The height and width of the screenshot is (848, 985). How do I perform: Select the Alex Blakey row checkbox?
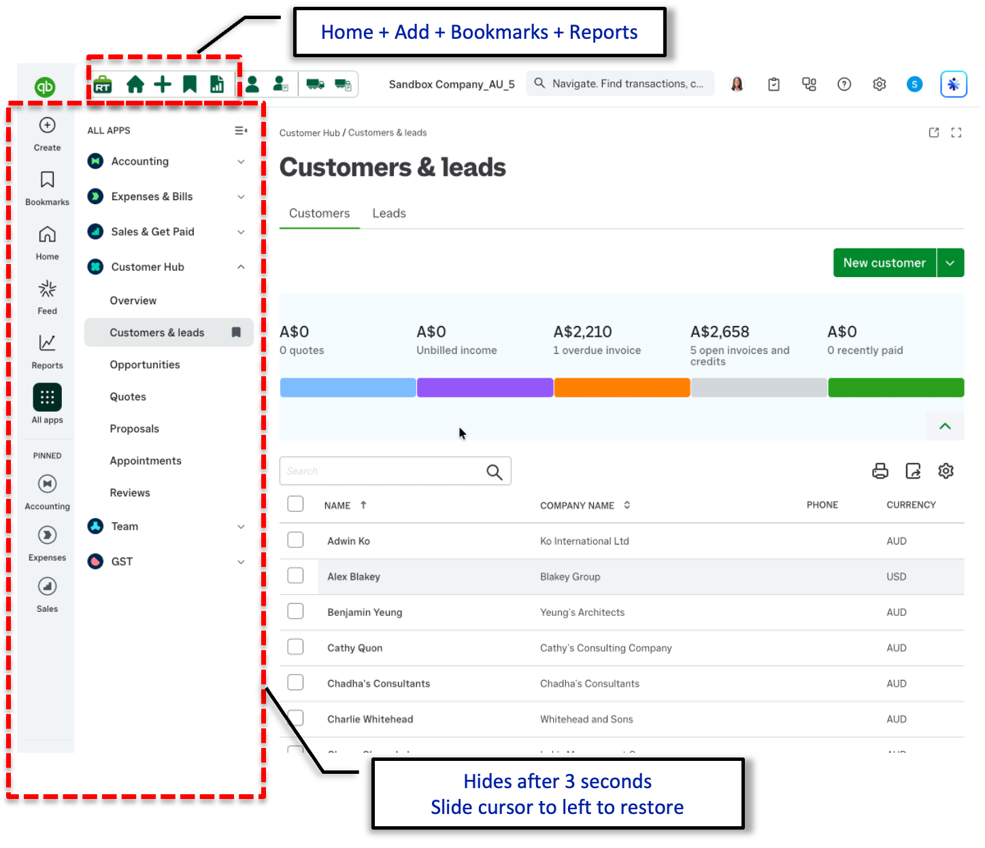click(295, 575)
